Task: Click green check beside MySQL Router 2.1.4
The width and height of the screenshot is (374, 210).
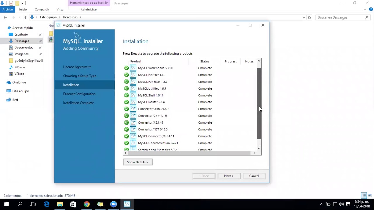Action: [x=126, y=102]
